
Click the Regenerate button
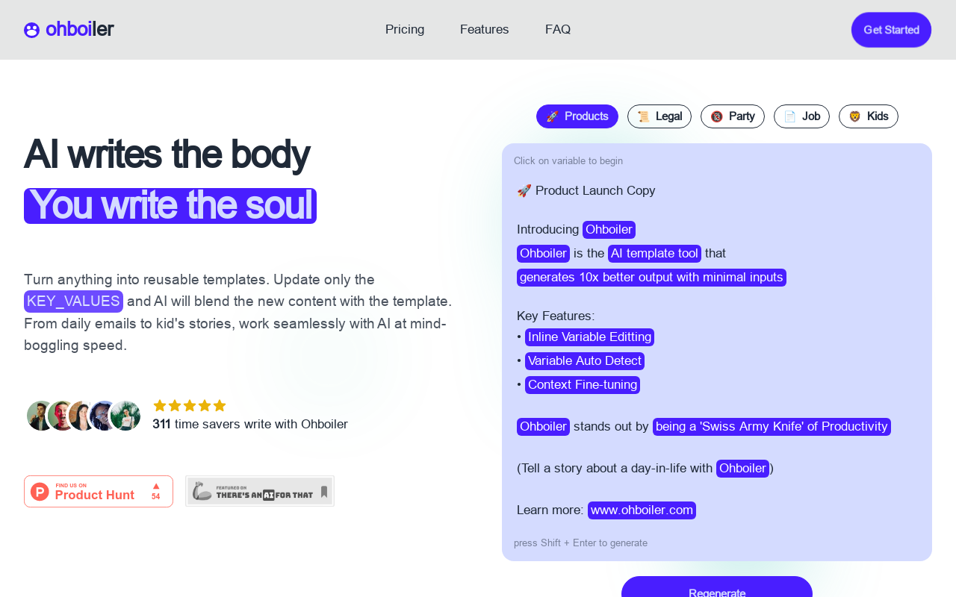point(717,590)
